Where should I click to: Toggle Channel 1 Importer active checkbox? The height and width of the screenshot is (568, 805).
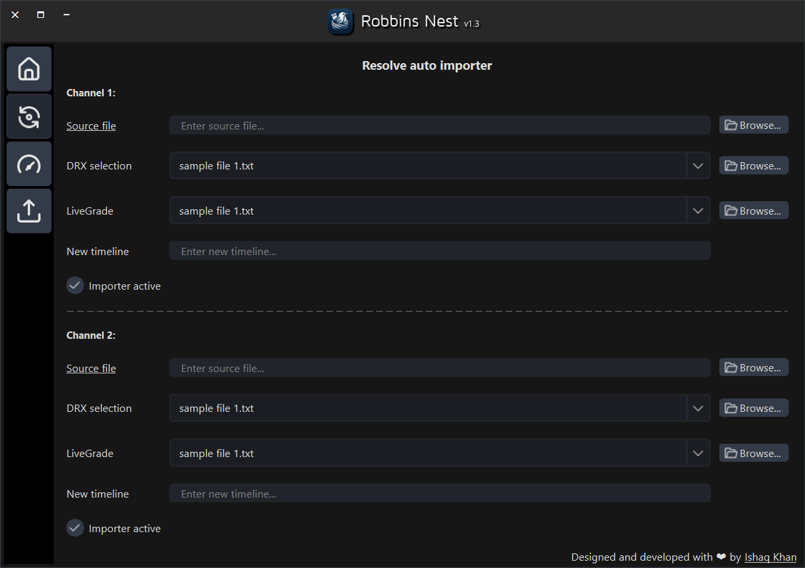[75, 286]
